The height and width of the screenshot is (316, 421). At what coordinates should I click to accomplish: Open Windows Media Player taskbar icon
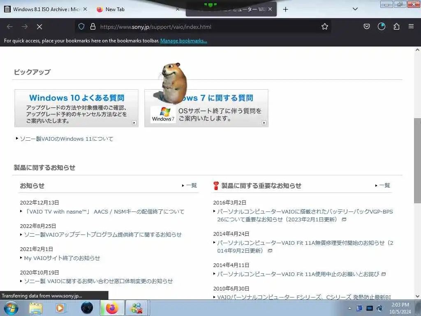pos(61,308)
